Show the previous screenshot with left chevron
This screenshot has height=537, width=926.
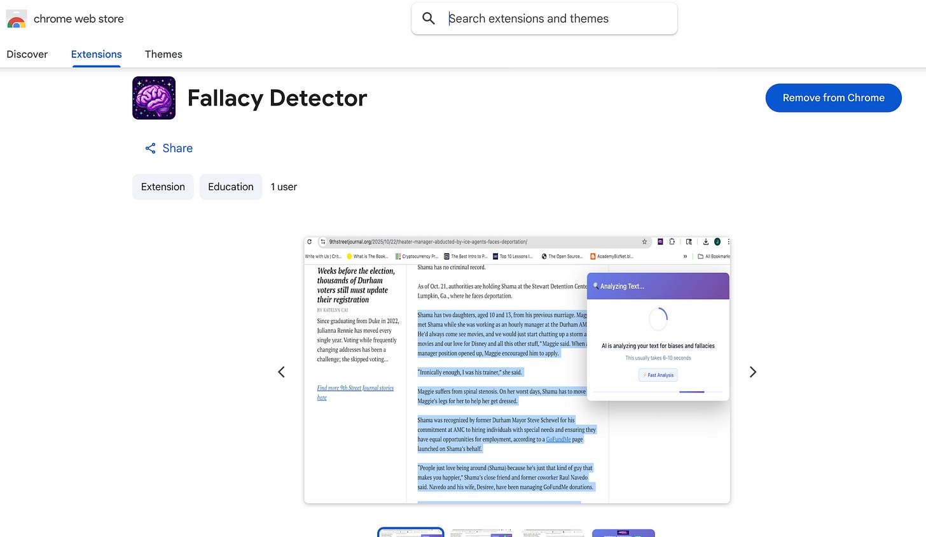281,372
